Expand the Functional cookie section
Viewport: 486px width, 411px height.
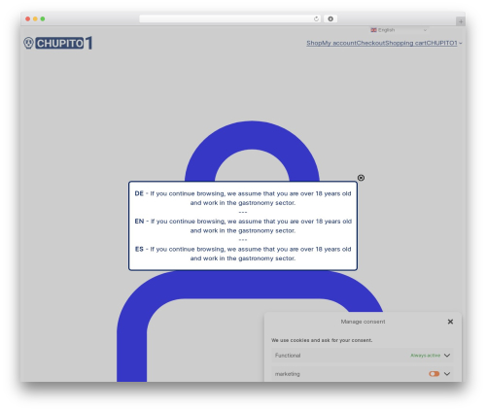click(x=447, y=356)
